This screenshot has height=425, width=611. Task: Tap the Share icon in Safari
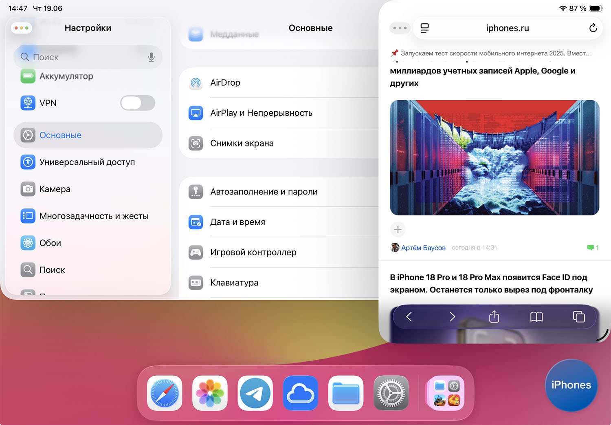pos(494,317)
